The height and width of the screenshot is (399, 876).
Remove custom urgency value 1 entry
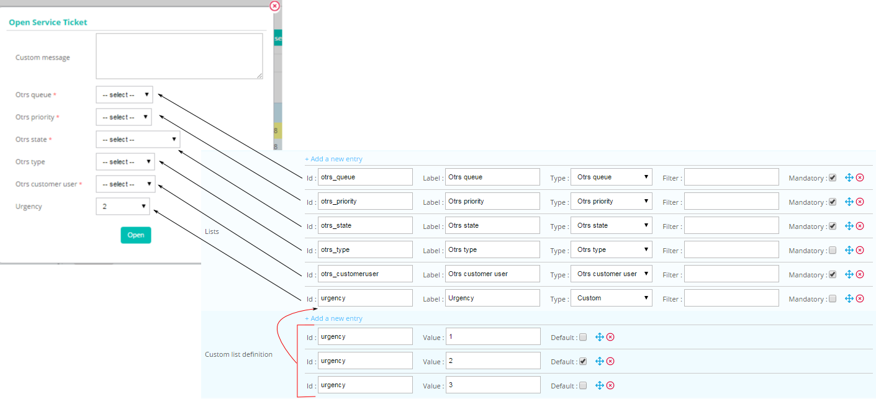click(610, 337)
